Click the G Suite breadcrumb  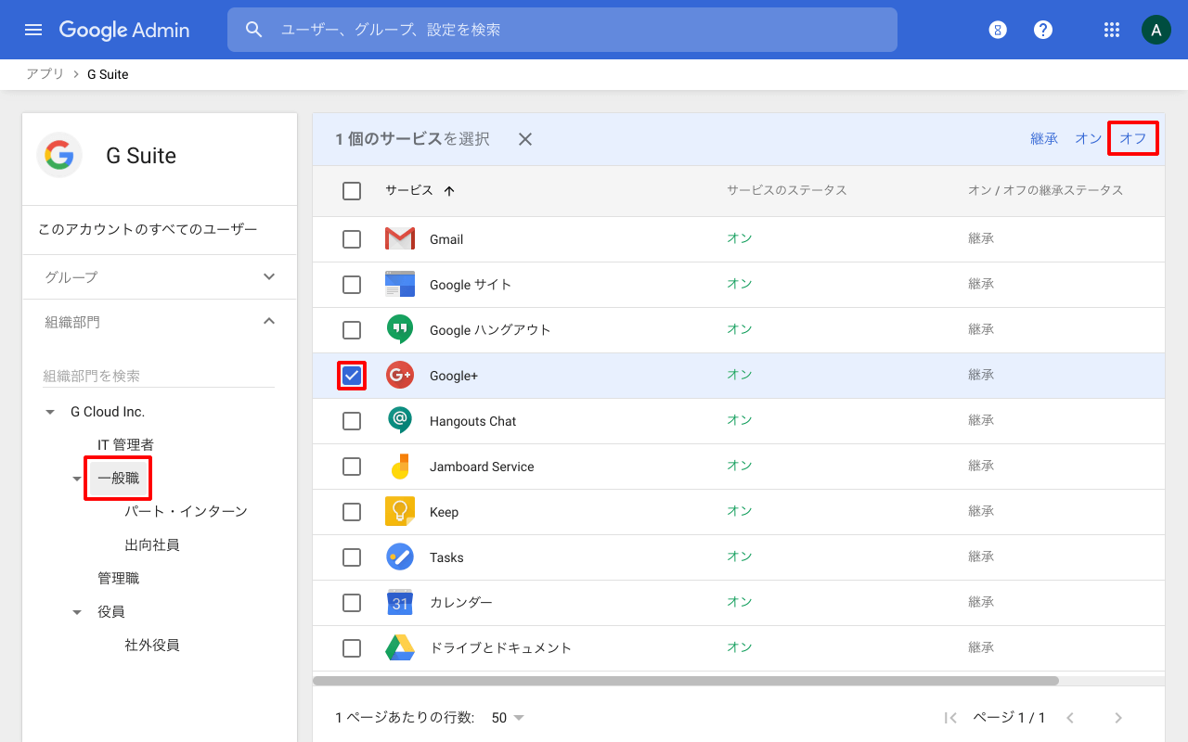coord(108,74)
